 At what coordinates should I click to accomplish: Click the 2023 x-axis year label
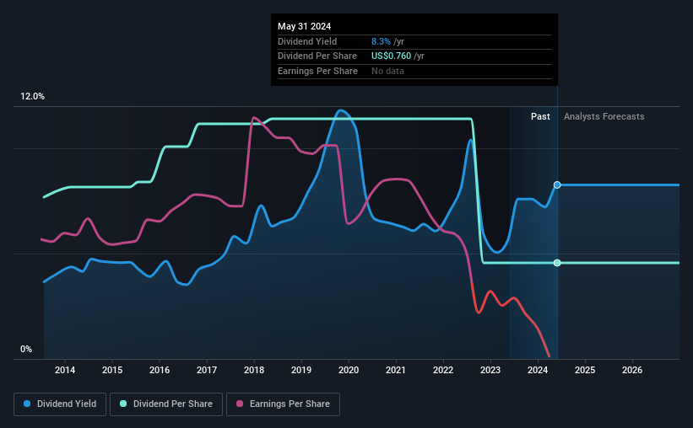click(490, 370)
